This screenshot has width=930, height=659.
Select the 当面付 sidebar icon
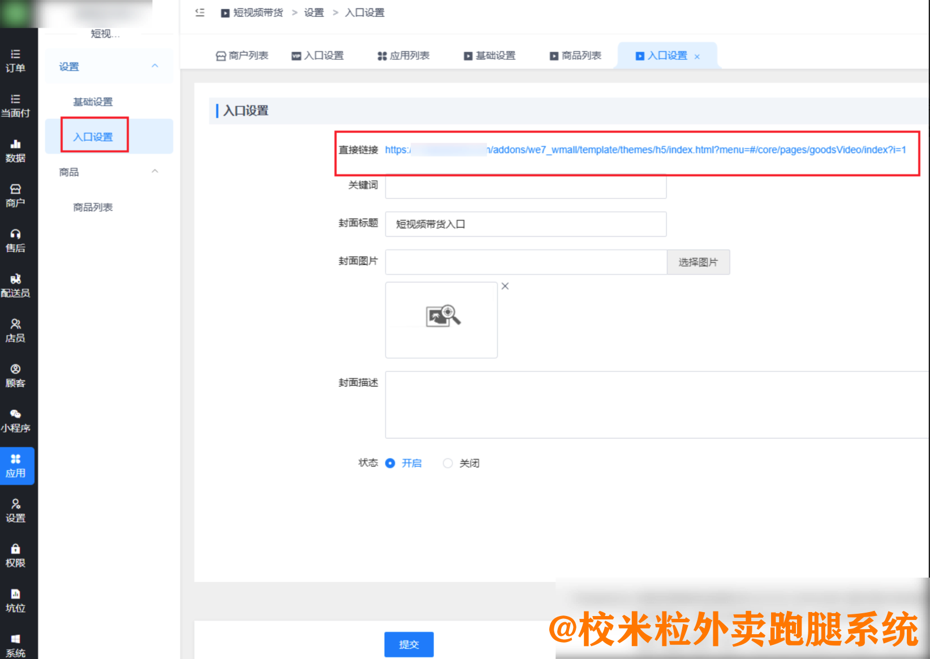[x=16, y=105]
